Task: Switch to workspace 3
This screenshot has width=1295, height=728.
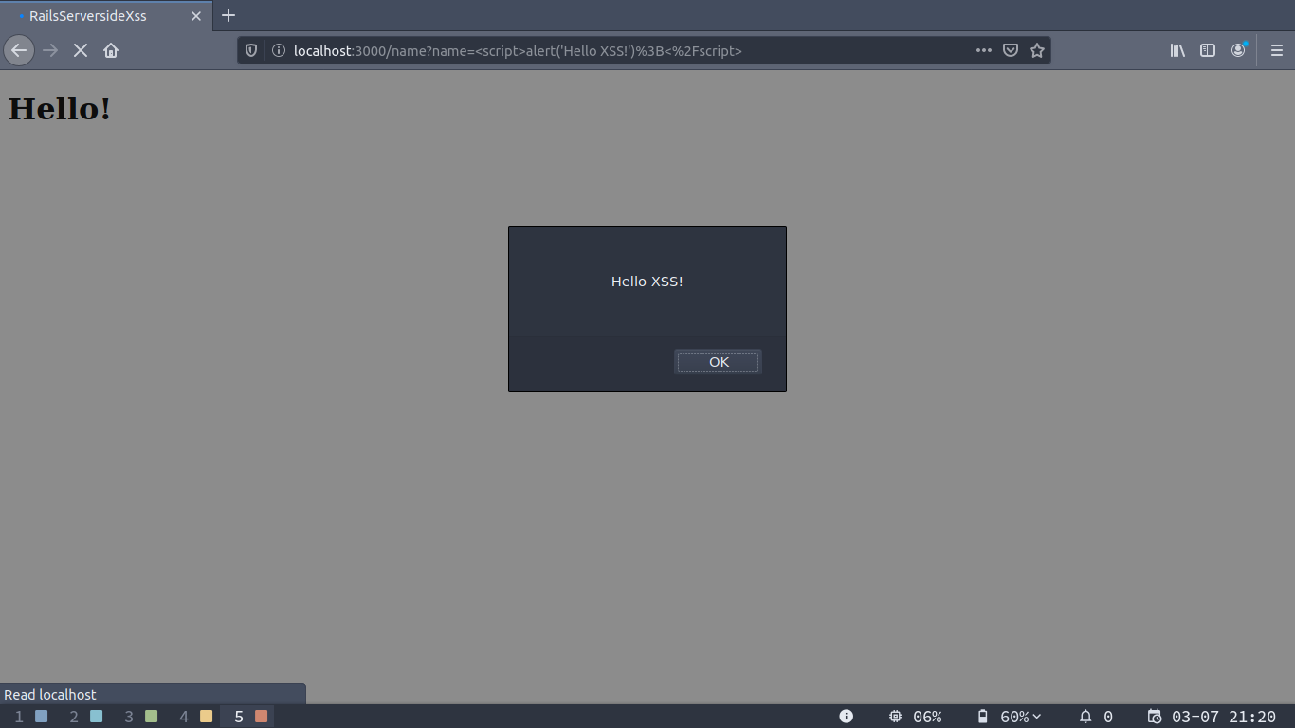Action: [140, 717]
